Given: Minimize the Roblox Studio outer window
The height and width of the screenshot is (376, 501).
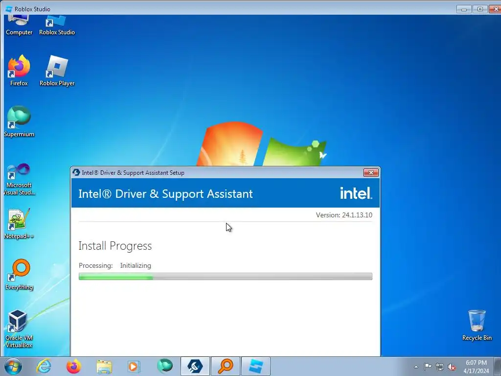Looking at the screenshot, I should point(464,9).
